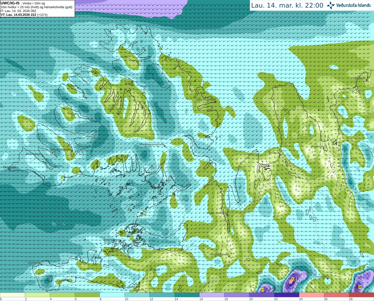The width and height of the screenshot is (374, 301).
Task: Click the 20–22 m/s violet legend swatch
Action: [262, 295]
